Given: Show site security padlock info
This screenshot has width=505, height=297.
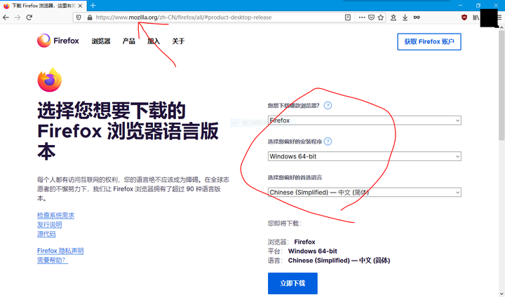Looking at the screenshot, I should (x=90, y=18).
